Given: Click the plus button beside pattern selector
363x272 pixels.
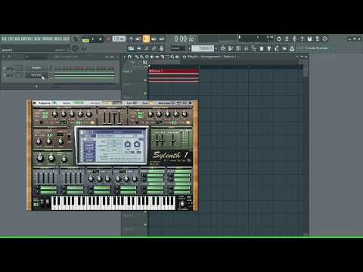Looking at the screenshot, I should (x=216, y=48).
